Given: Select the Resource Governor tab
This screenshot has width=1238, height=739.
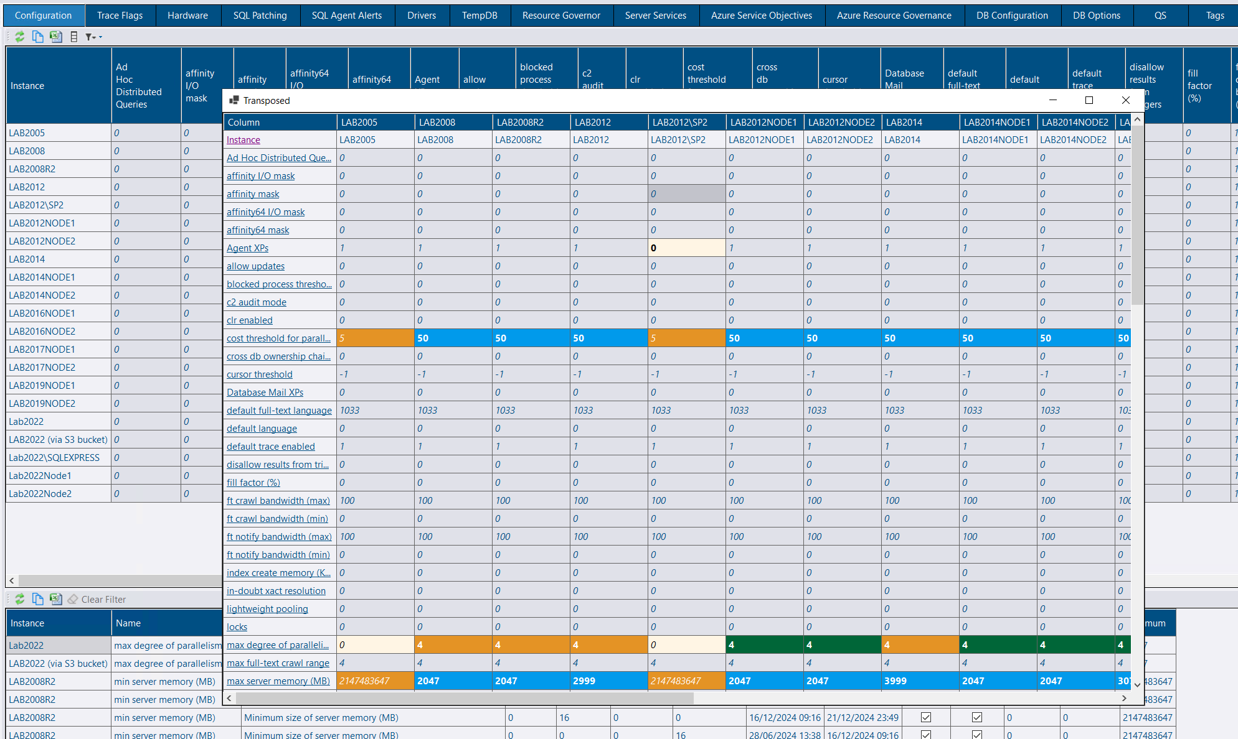Looking at the screenshot, I should click(562, 16).
